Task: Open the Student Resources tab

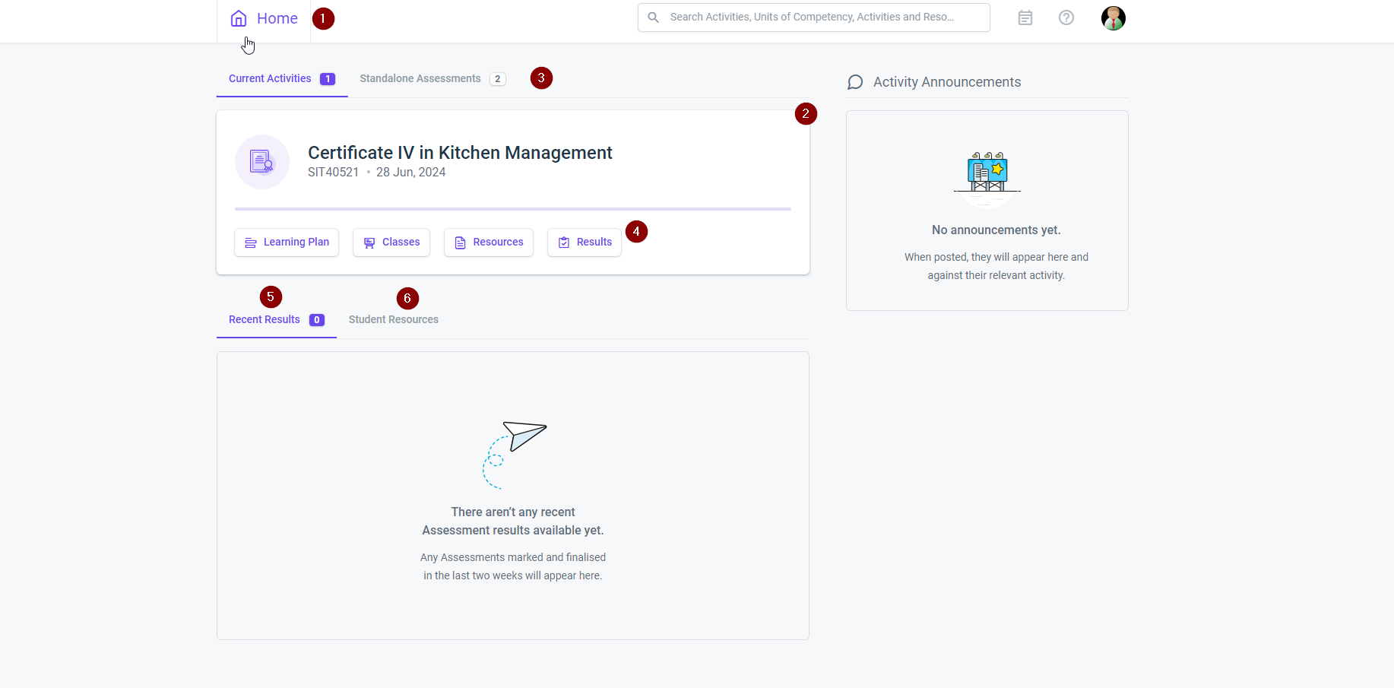Action: coord(393,319)
